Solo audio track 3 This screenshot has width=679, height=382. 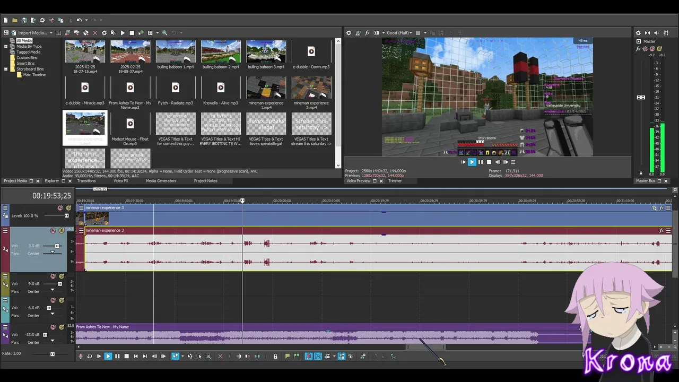pos(62,231)
